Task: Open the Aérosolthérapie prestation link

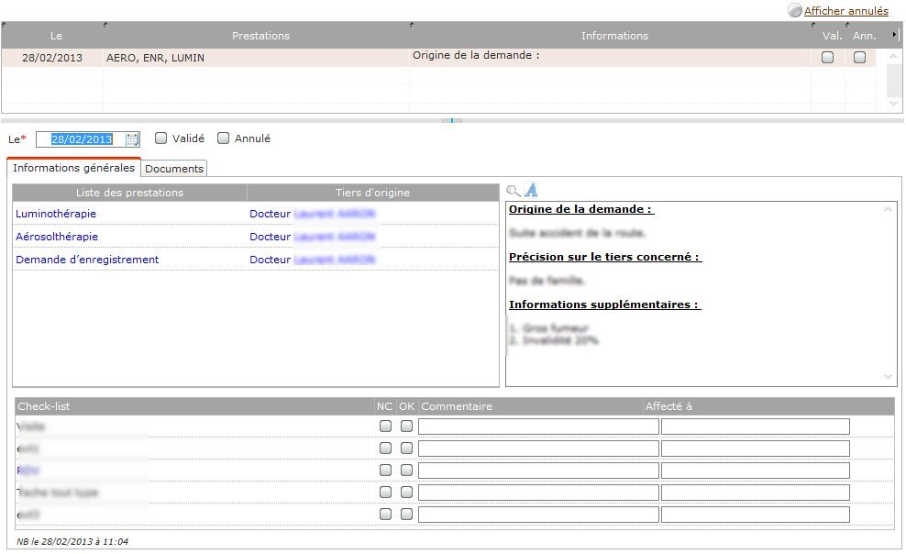Action: pos(57,237)
